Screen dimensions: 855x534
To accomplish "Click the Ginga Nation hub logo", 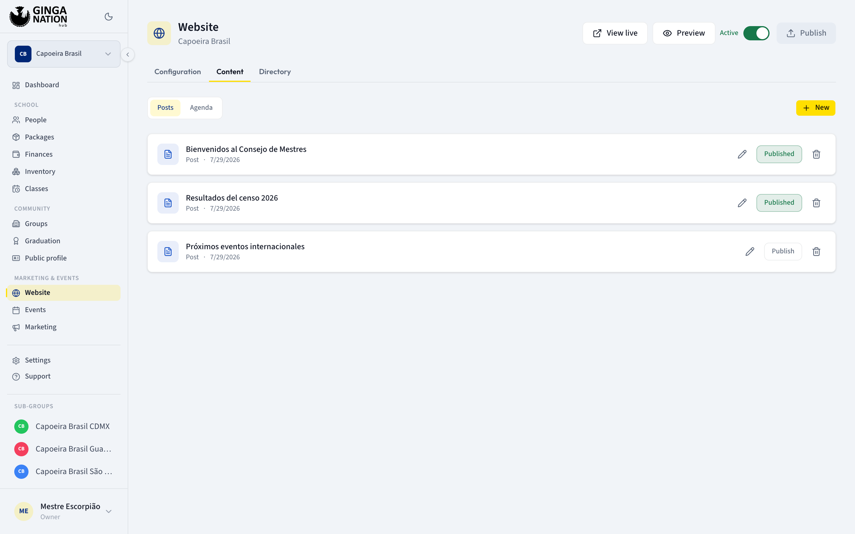I will (x=38, y=16).
